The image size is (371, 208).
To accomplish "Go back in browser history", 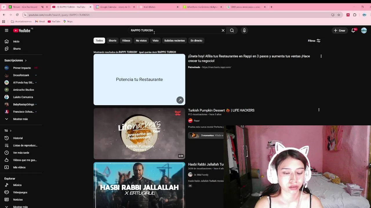I will [x=4, y=15].
